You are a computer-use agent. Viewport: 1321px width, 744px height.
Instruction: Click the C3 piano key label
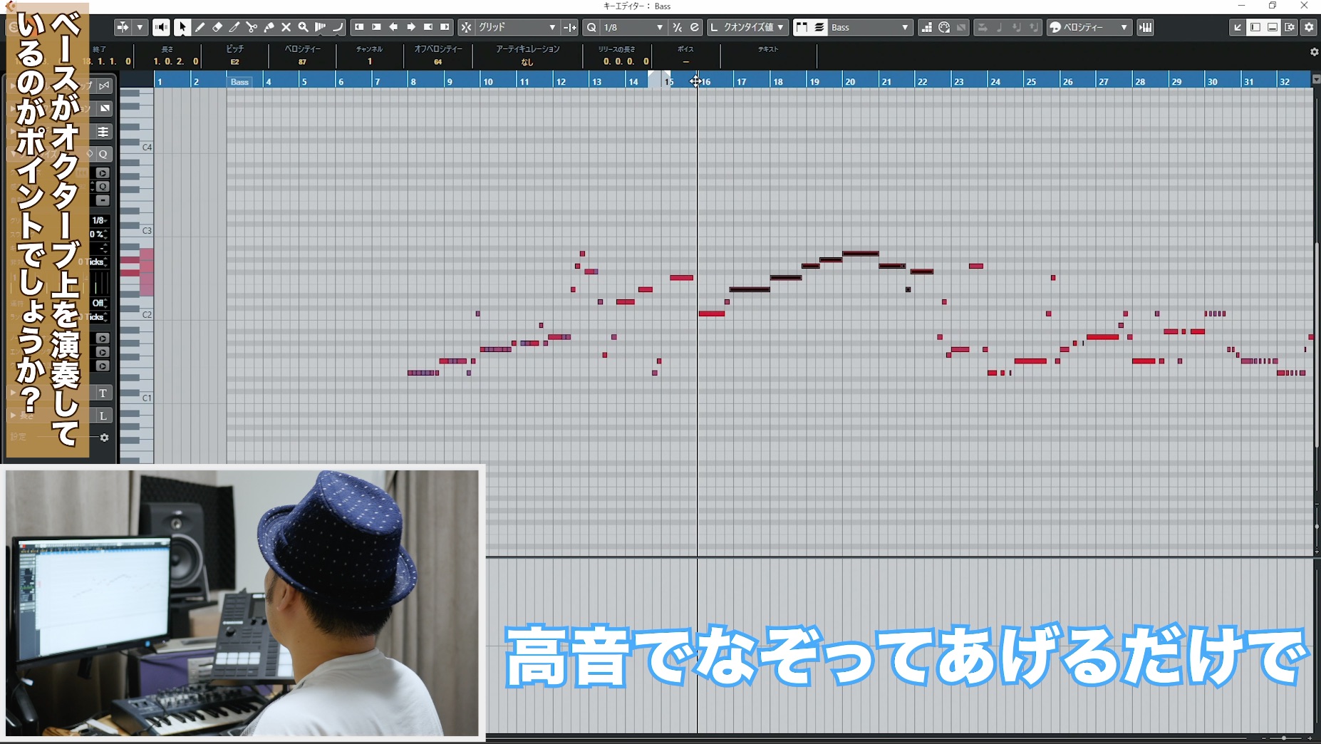pos(147,231)
